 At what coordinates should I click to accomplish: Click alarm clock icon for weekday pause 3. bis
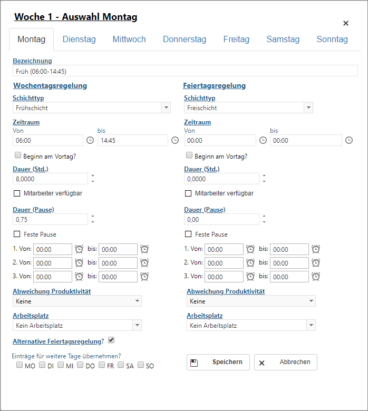click(x=144, y=276)
